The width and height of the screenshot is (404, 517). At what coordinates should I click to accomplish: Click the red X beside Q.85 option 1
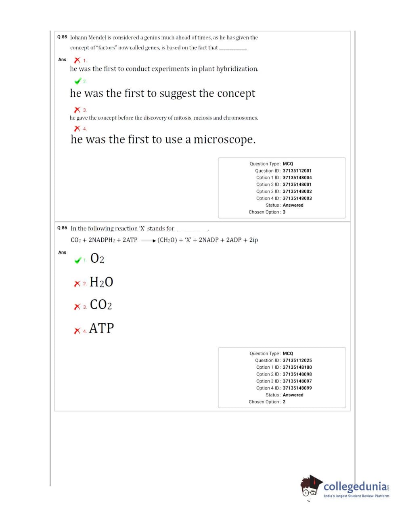[77, 60]
